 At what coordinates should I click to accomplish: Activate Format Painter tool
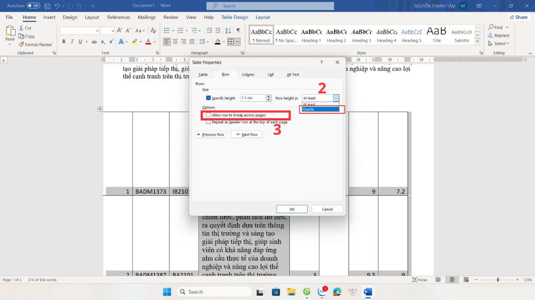coord(35,44)
